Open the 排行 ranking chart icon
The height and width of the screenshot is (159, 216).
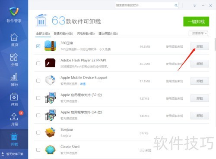coord(14,76)
